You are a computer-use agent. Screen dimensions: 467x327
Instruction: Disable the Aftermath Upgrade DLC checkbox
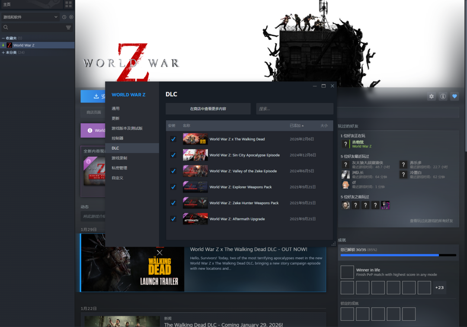pos(173,219)
